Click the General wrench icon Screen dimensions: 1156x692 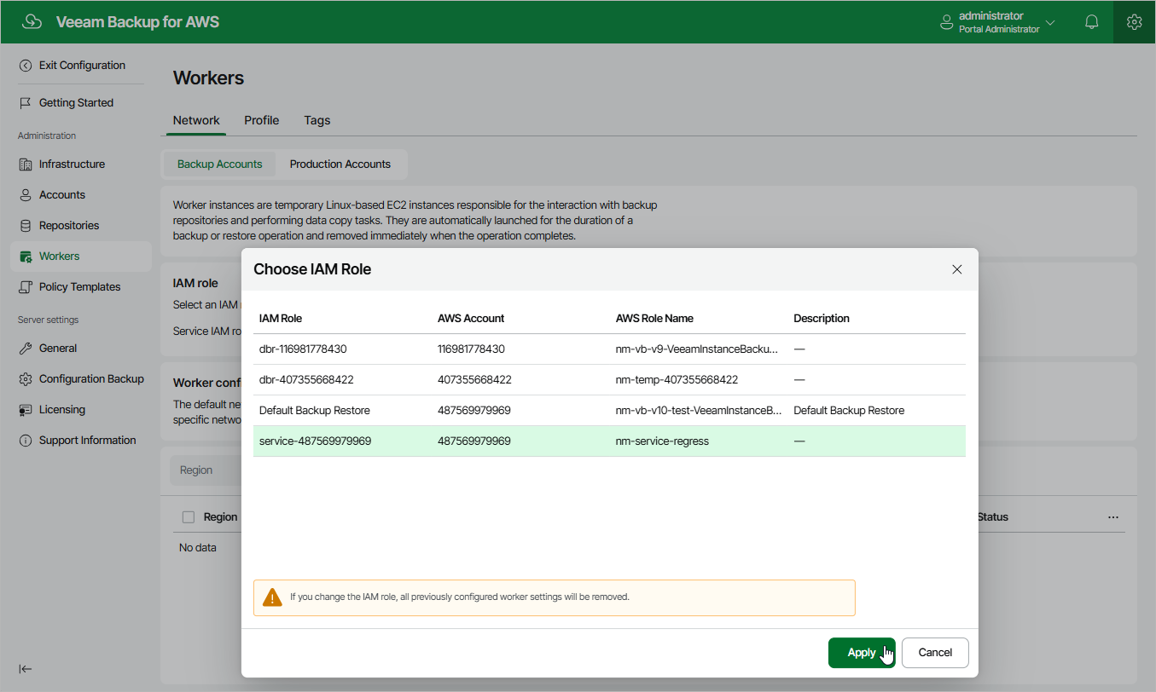pos(26,349)
